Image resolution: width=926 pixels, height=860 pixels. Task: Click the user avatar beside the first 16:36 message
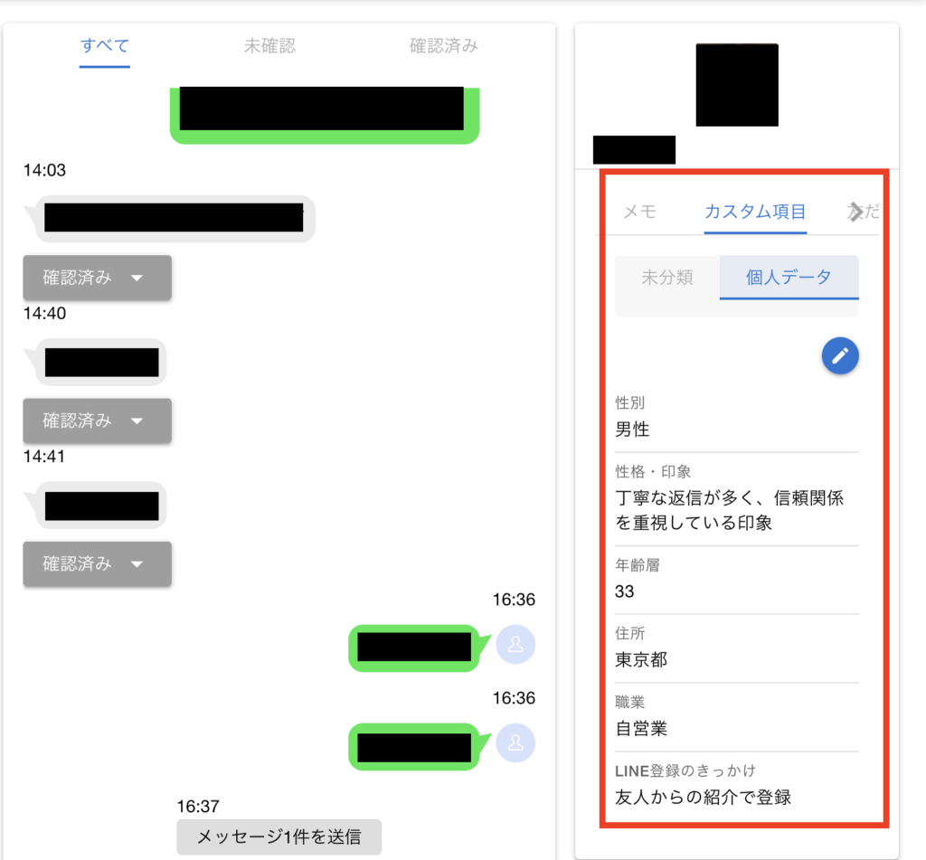tap(515, 645)
